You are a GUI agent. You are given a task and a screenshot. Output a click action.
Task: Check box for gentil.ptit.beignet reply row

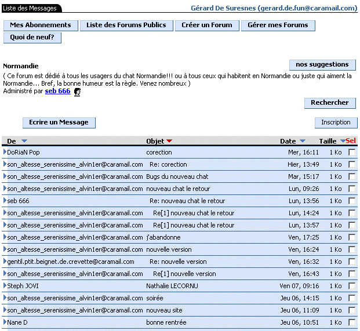(x=352, y=262)
